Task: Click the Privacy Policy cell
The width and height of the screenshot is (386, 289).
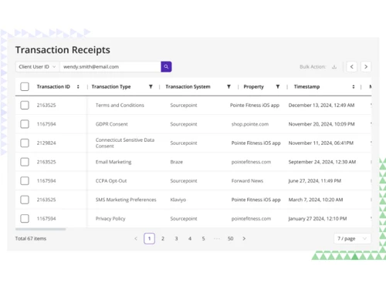Action: click(110, 219)
